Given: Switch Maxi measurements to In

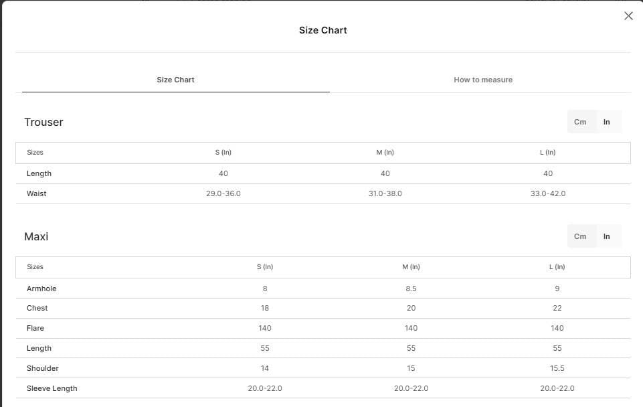Looking at the screenshot, I should tap(606, 236).
